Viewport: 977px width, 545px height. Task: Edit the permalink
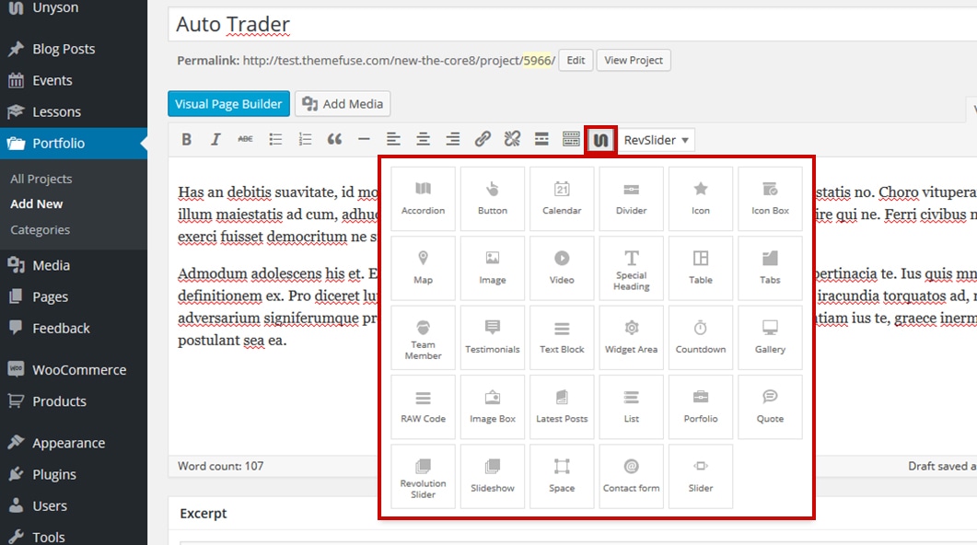coord(576,61)
